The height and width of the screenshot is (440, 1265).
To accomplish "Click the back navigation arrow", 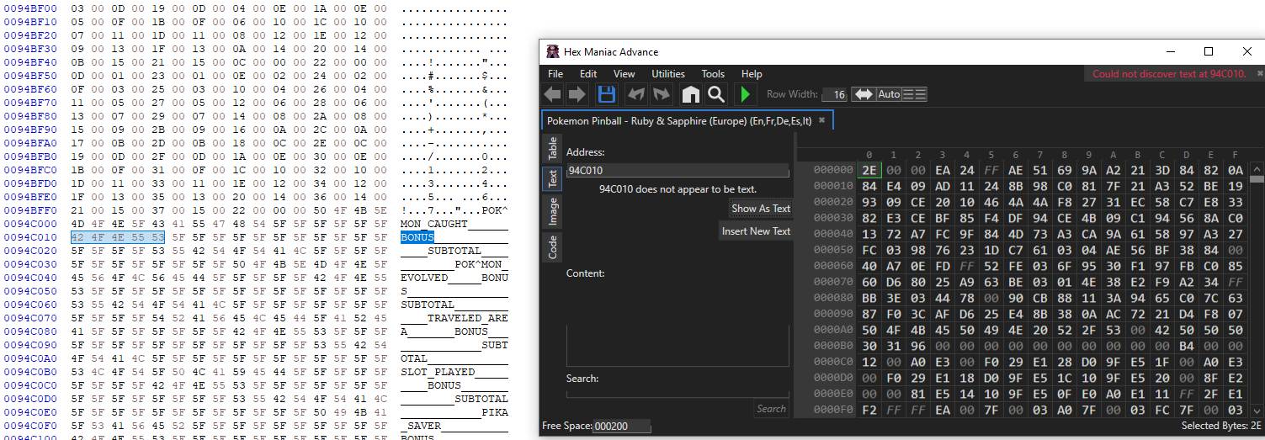I will pos(552,94).
